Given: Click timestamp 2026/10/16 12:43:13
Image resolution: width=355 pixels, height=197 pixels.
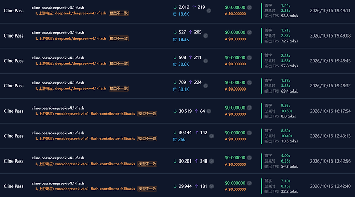Looking at the screenshot, I should coord(330,136).
